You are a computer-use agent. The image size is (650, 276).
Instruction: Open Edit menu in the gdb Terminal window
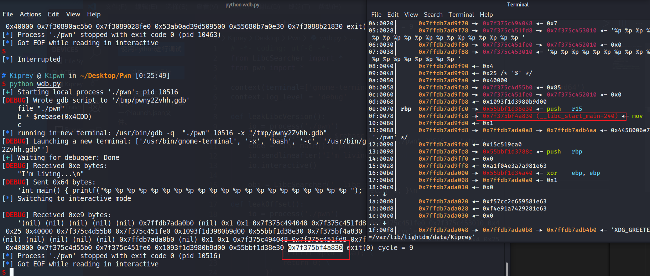(x=392, y=15)
